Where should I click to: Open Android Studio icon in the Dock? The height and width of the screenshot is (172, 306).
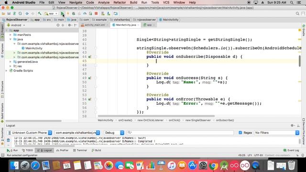pyautogui.click(x=224, y=166)
